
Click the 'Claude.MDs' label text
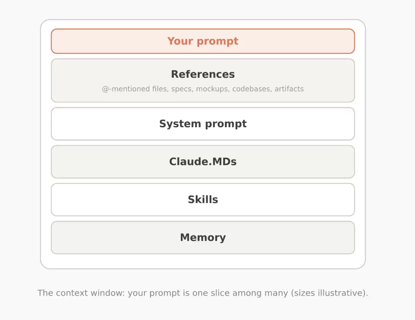point(203,162)
